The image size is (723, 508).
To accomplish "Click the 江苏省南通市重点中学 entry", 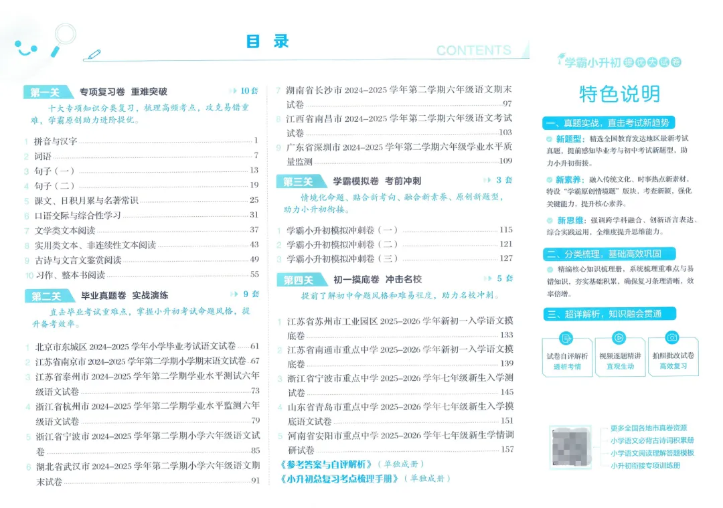I will point(395,356).
